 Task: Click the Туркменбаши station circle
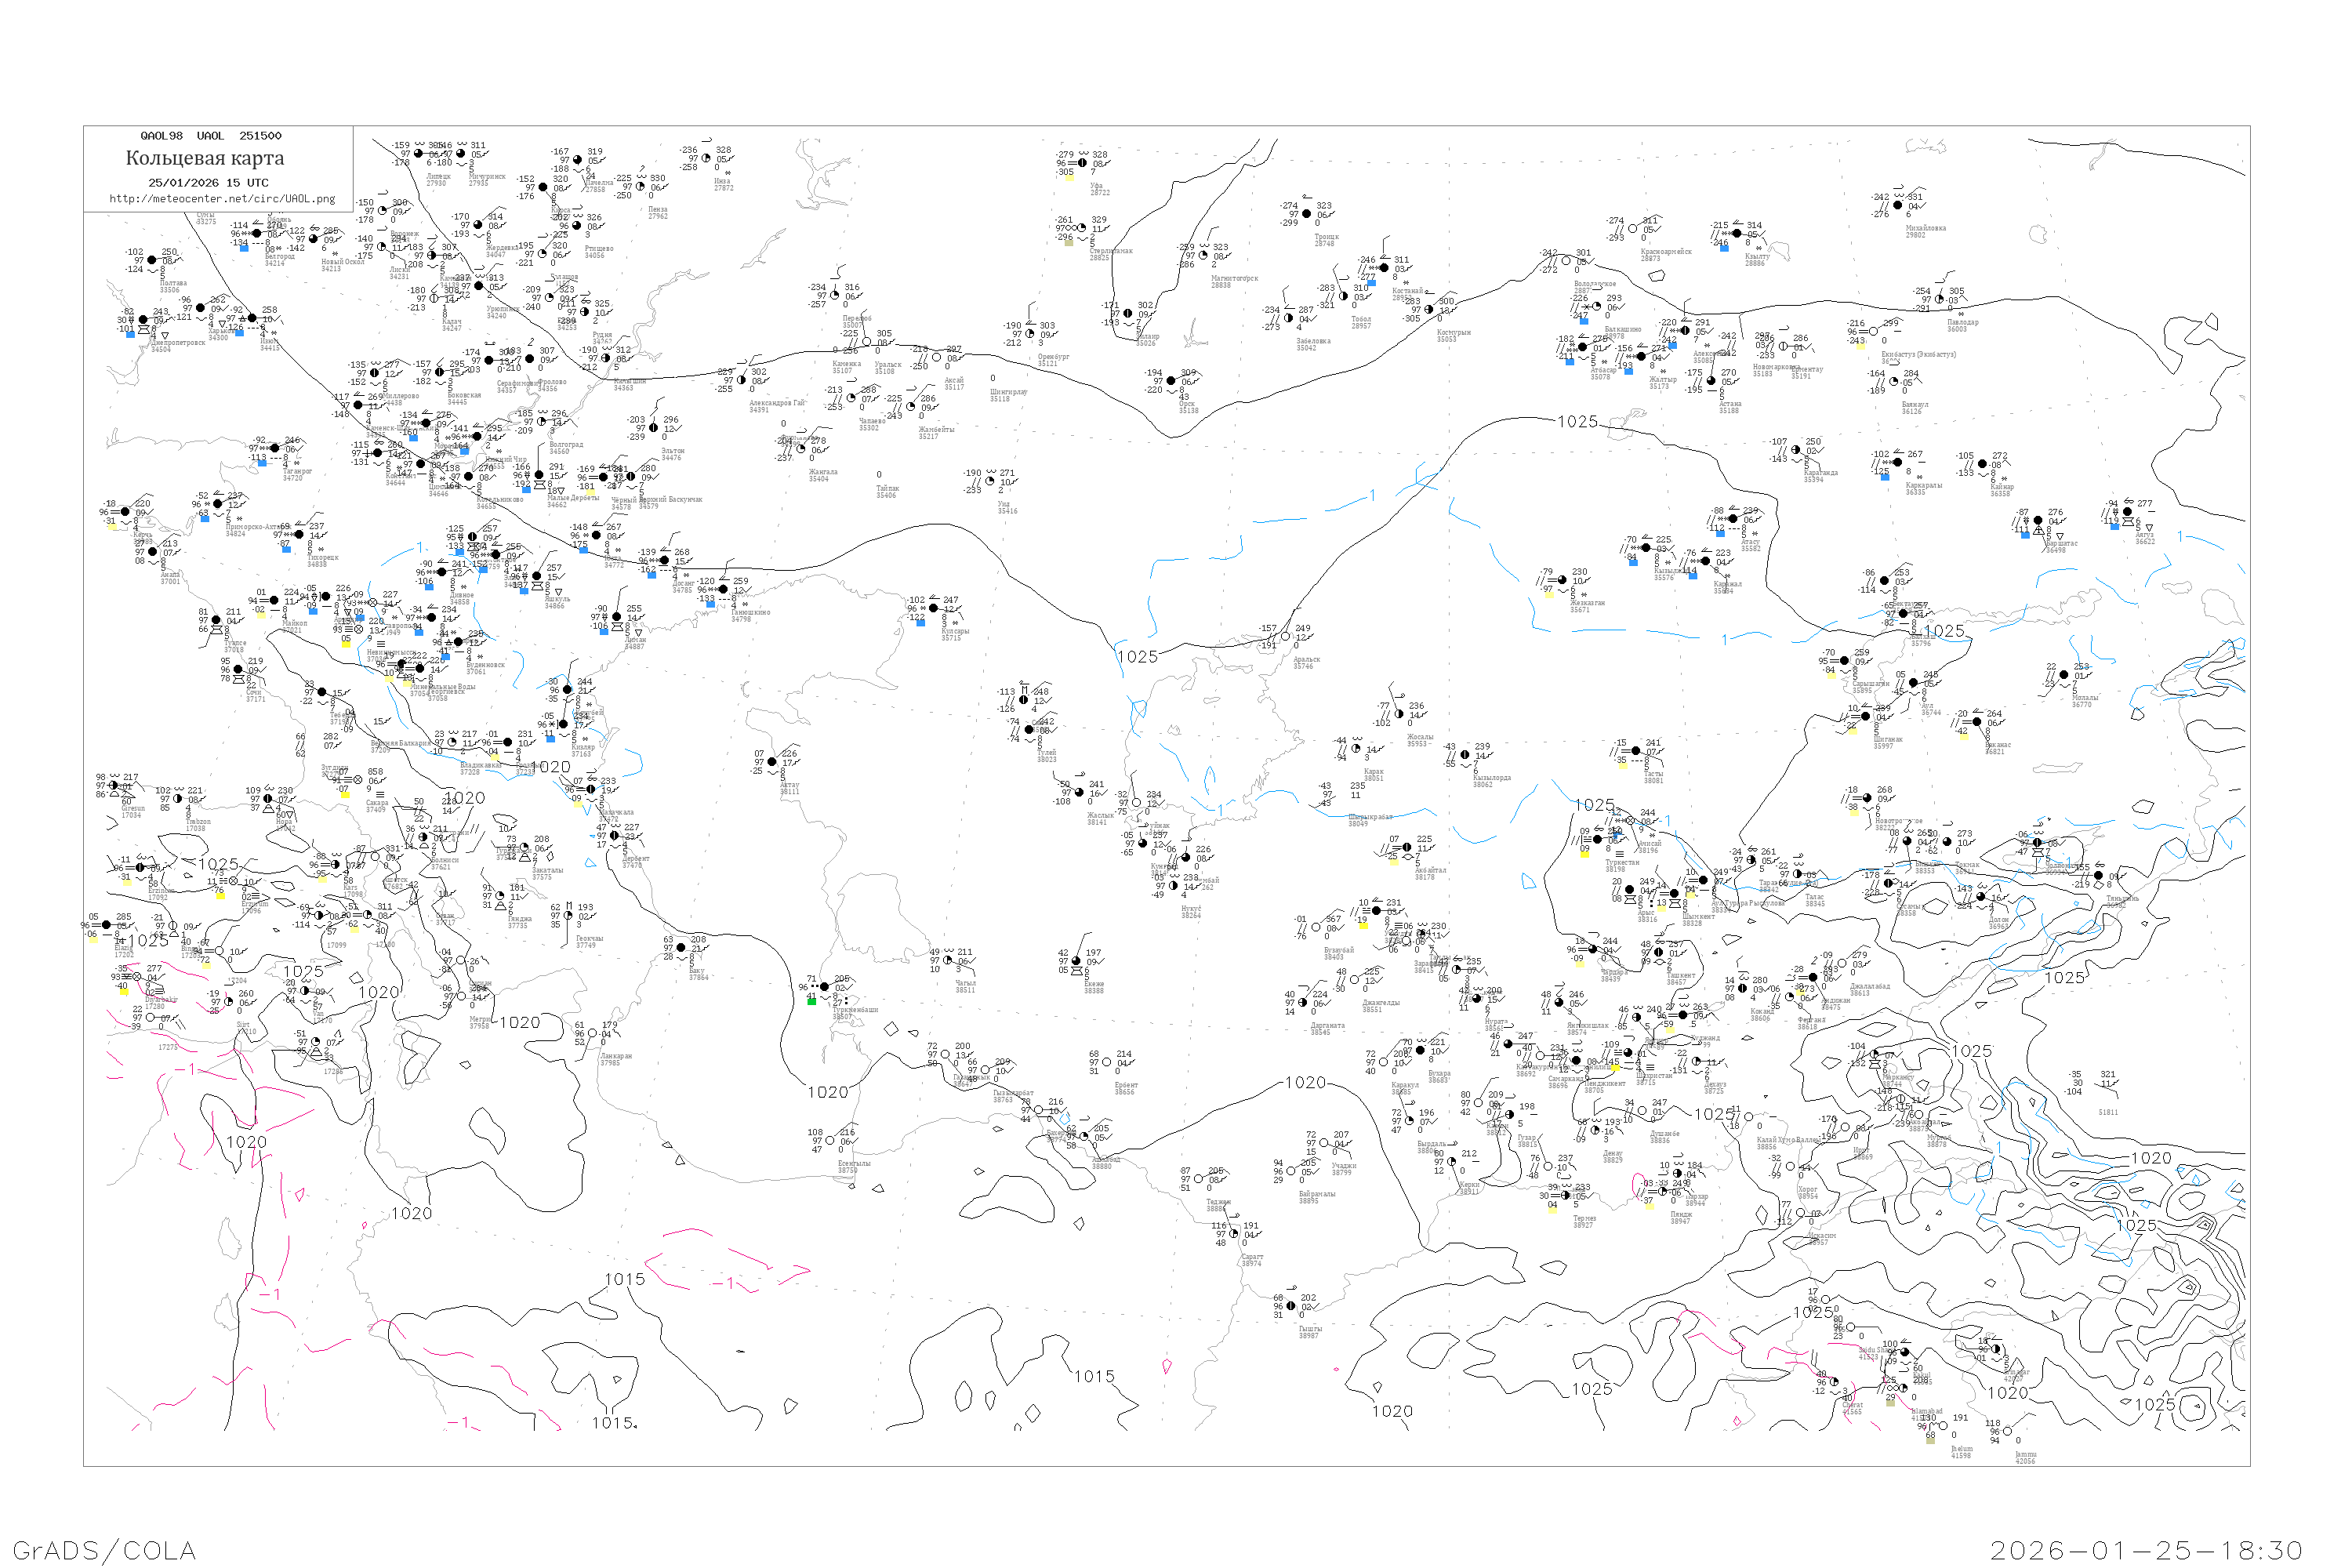click(x=825, y=987)
